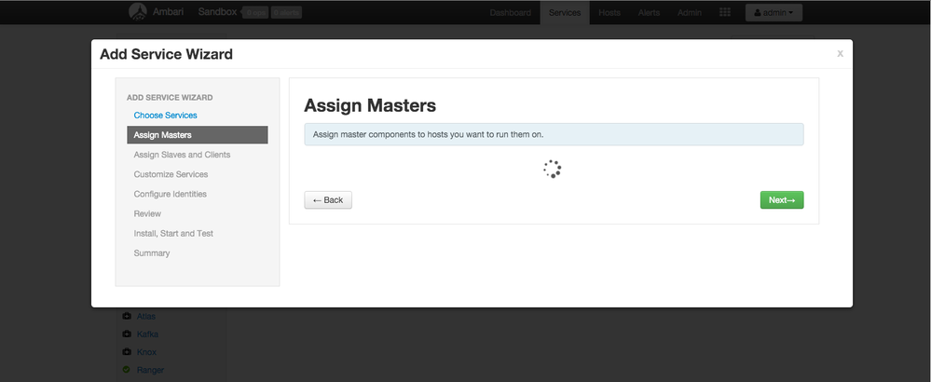Click the Customize Services step
Screen dimensions: 931x382
click(x=171, y=174)
